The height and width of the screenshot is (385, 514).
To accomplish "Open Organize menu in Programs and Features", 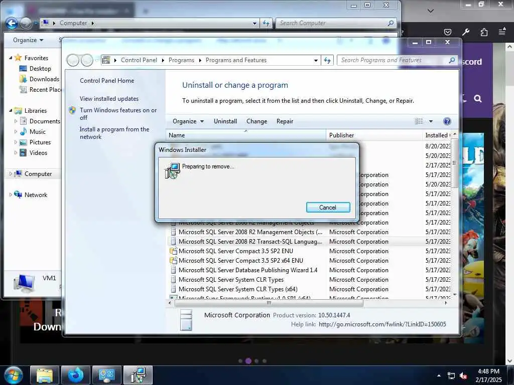I will (188, 121).
